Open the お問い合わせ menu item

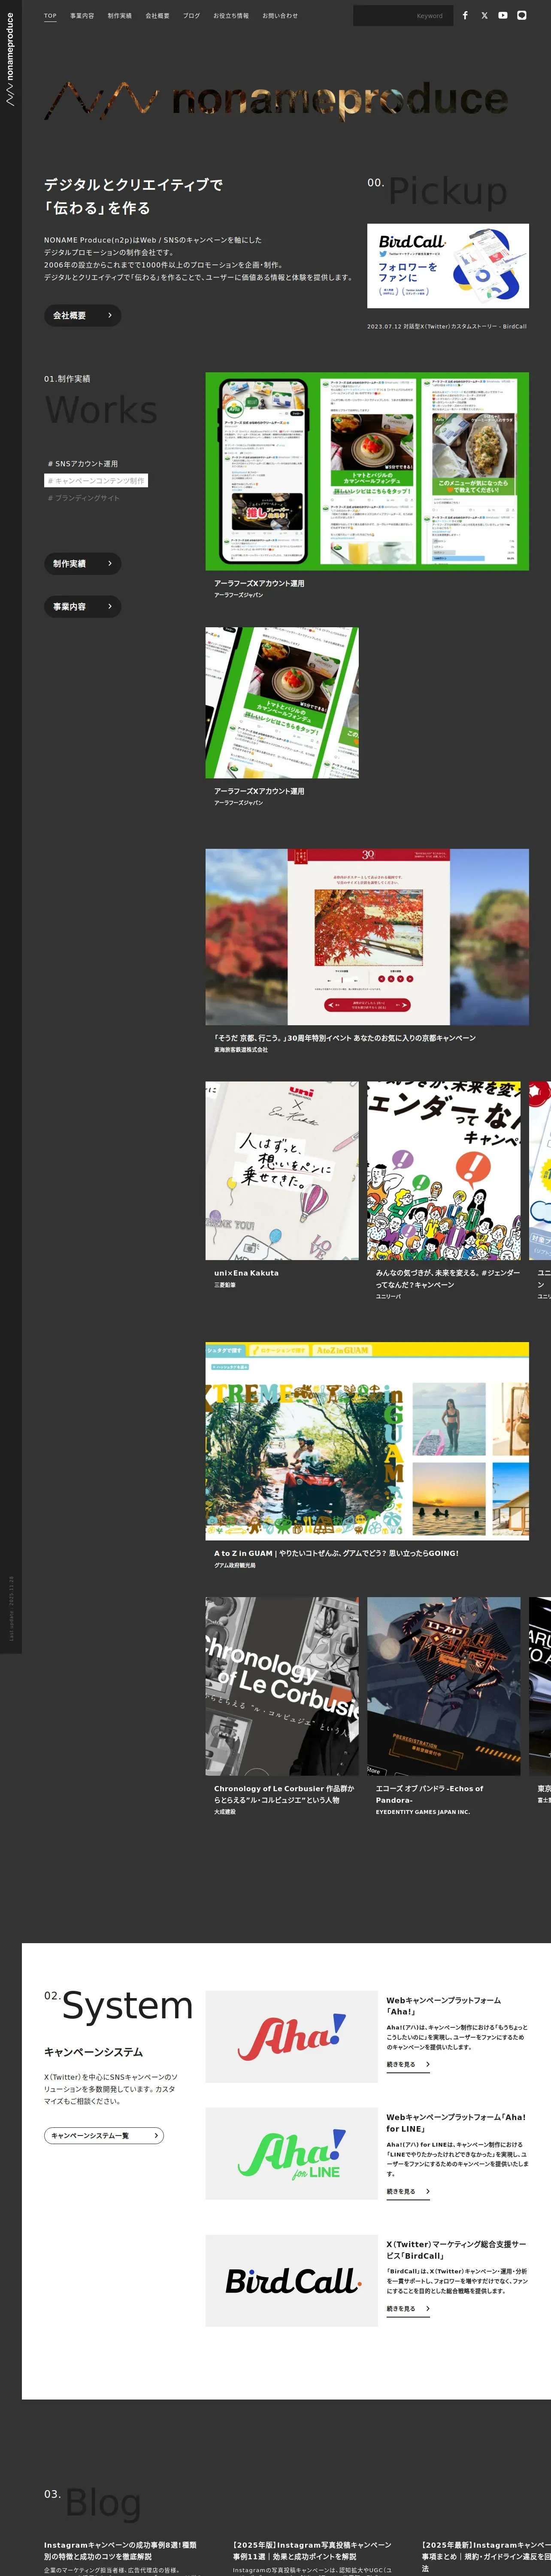pyautogui.click(x=280, y=16)
